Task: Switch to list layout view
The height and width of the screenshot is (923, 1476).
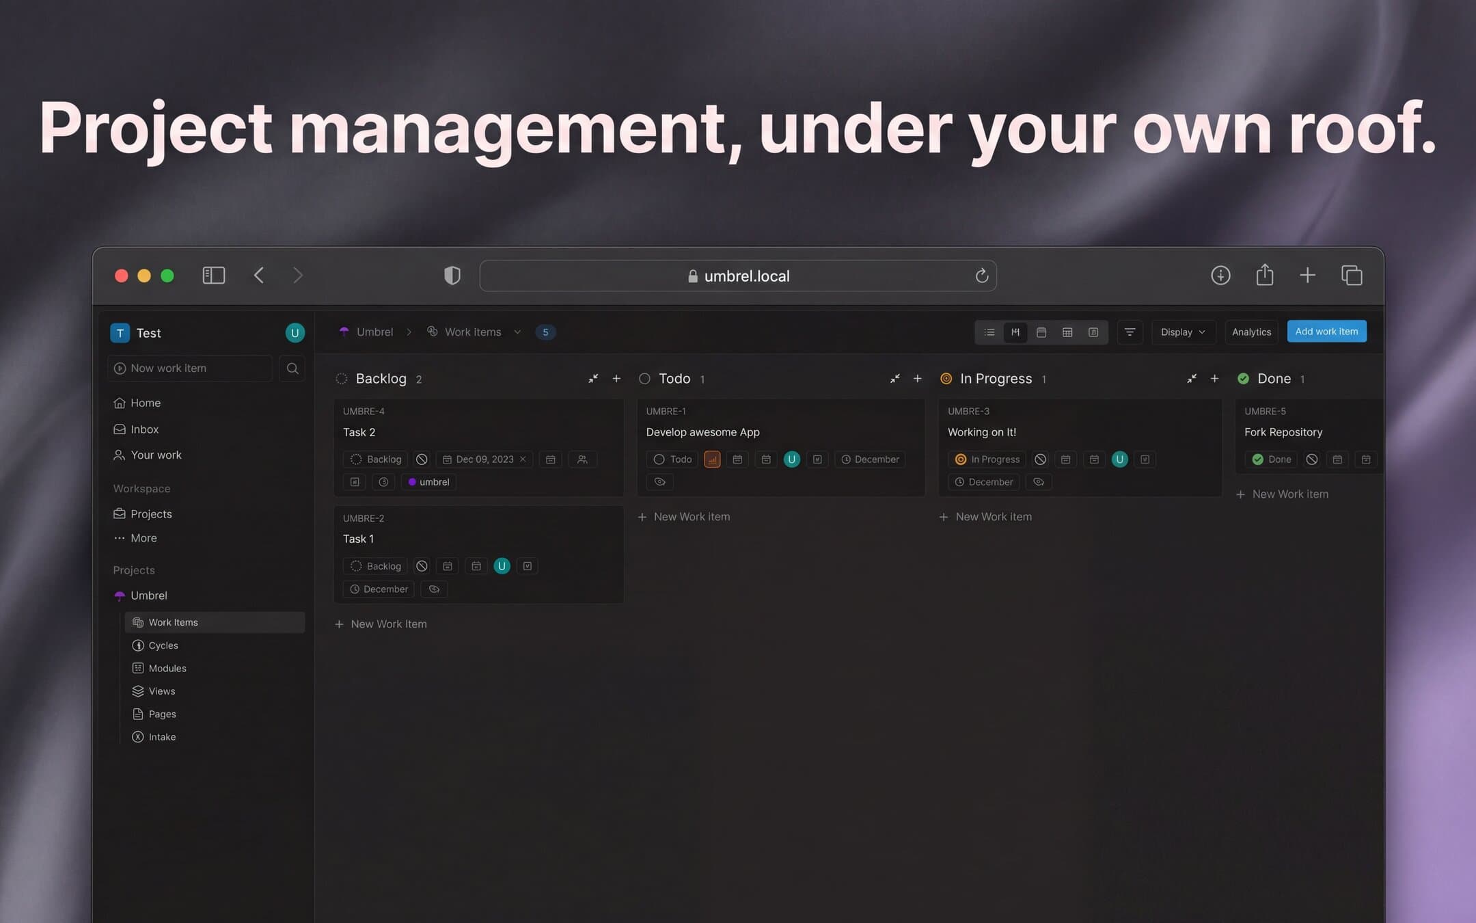Action: [989, 332]
